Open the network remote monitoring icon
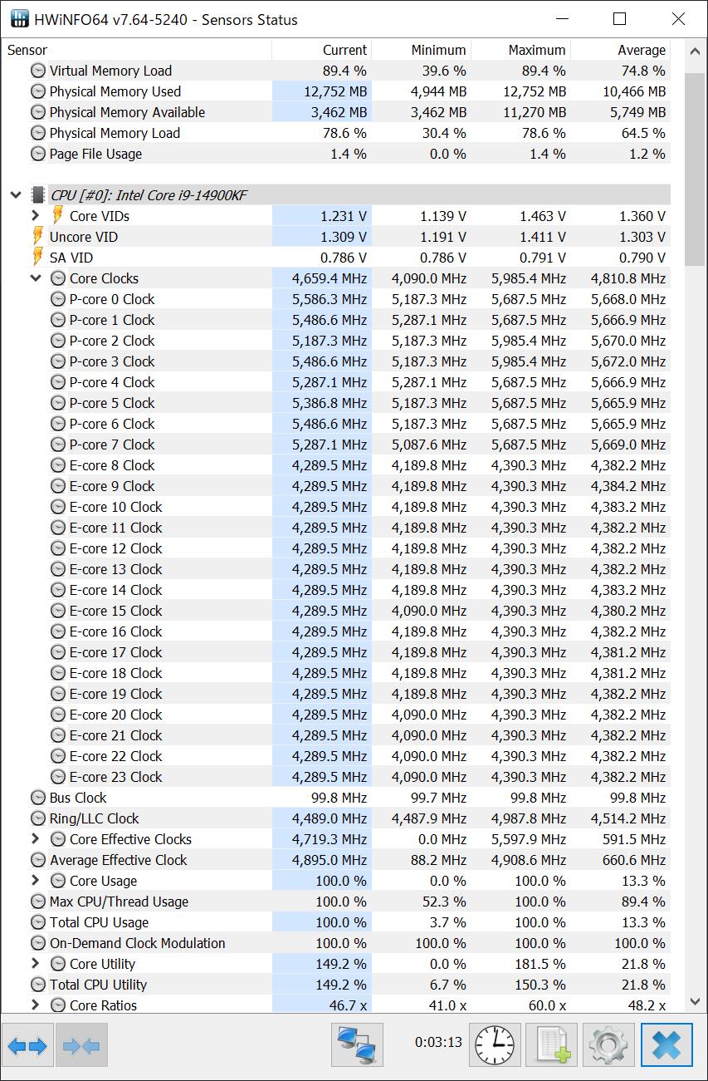This screenshot has width=708, height=1081. [x=356, y=1045]
